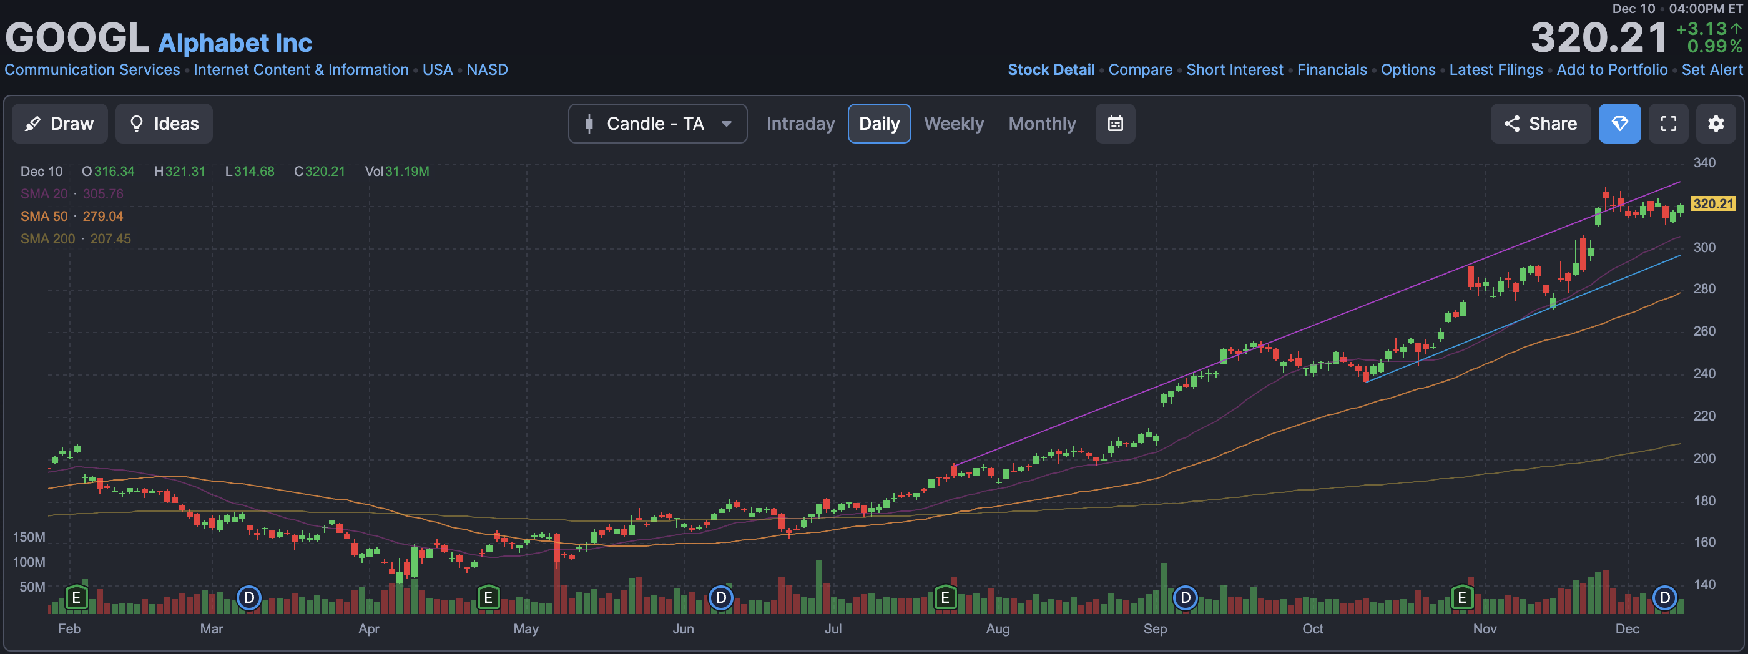Click the USA country link
1748x654 pixels.
pos(438,70)
